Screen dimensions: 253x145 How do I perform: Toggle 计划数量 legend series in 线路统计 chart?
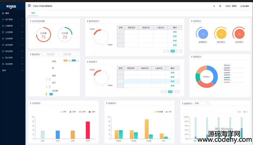[x=158, y=112]
